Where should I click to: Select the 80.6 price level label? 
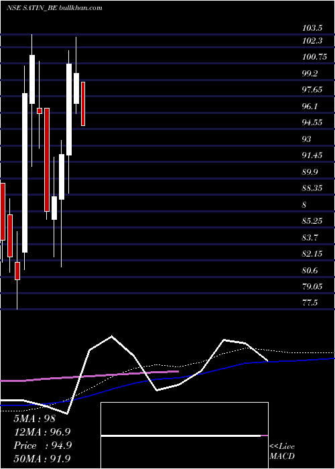(310, 271)
